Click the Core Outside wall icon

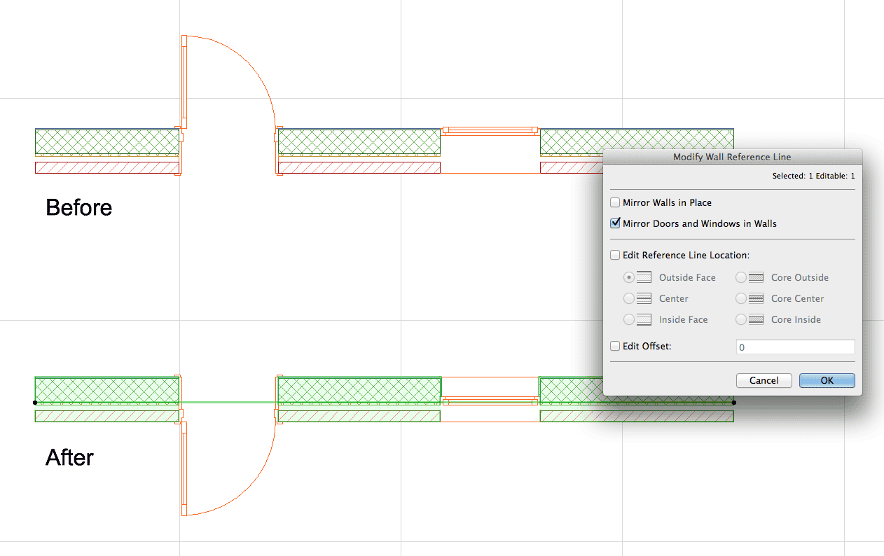tap(756, 277)
